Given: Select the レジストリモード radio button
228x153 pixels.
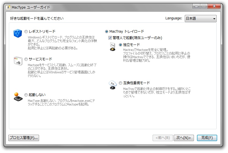Looking at the screenshot, I should click(26, 32).
